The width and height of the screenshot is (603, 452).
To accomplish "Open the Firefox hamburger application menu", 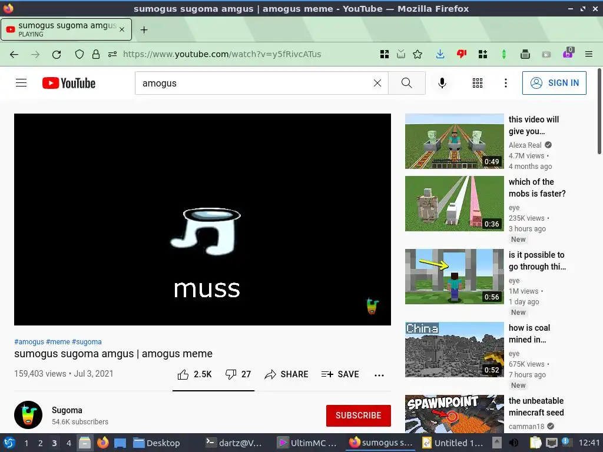I will pos(589,54).
